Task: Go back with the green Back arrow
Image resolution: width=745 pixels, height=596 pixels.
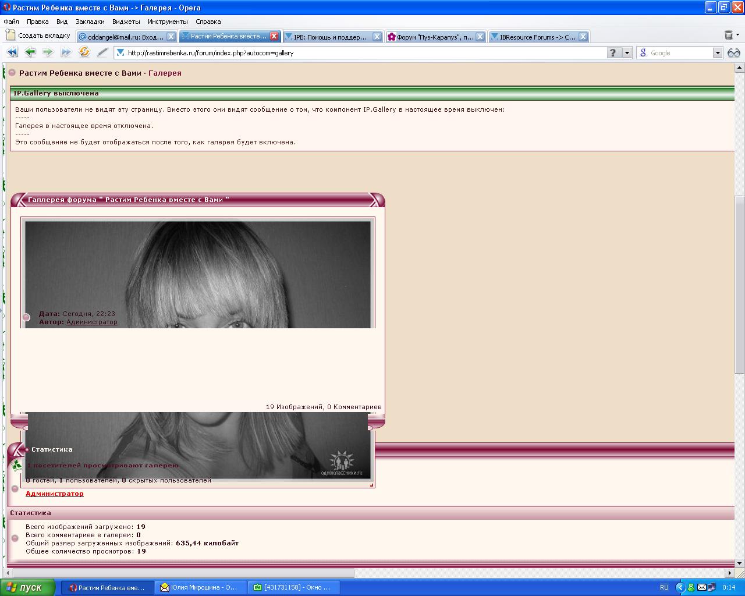Action: 30,52
